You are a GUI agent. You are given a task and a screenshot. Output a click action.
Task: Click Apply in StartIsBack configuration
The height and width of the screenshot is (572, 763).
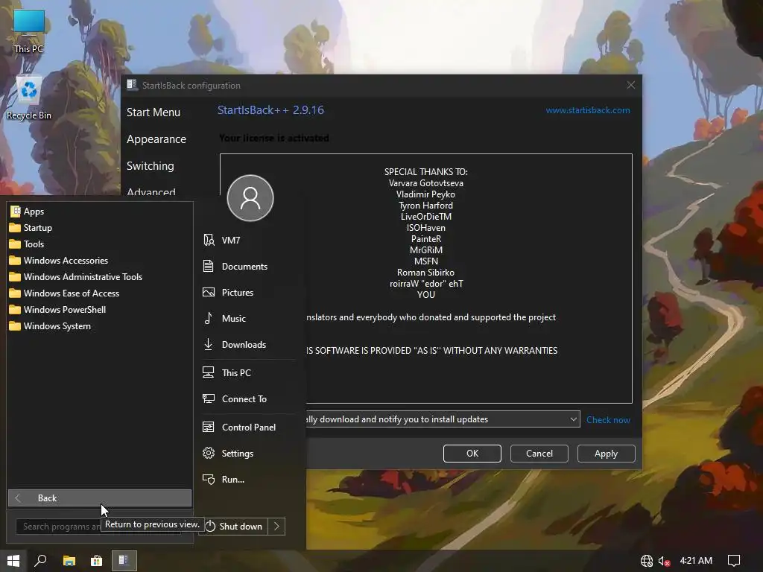tap(606, 454)
